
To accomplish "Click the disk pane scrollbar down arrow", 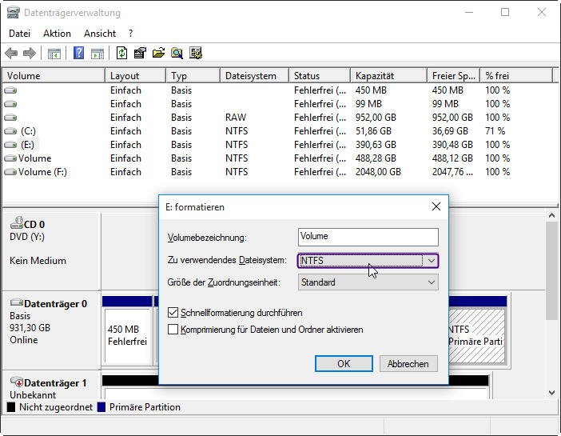I will pos(551,393).
